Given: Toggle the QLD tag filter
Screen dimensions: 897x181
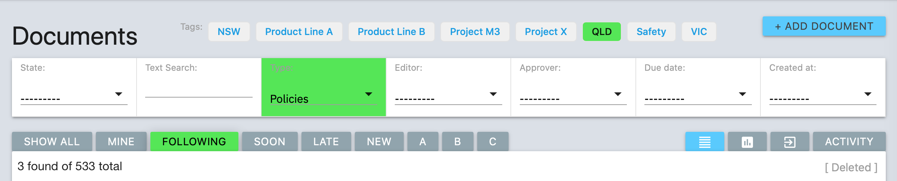Looking at the screenshot, I should tap(601, 32).
